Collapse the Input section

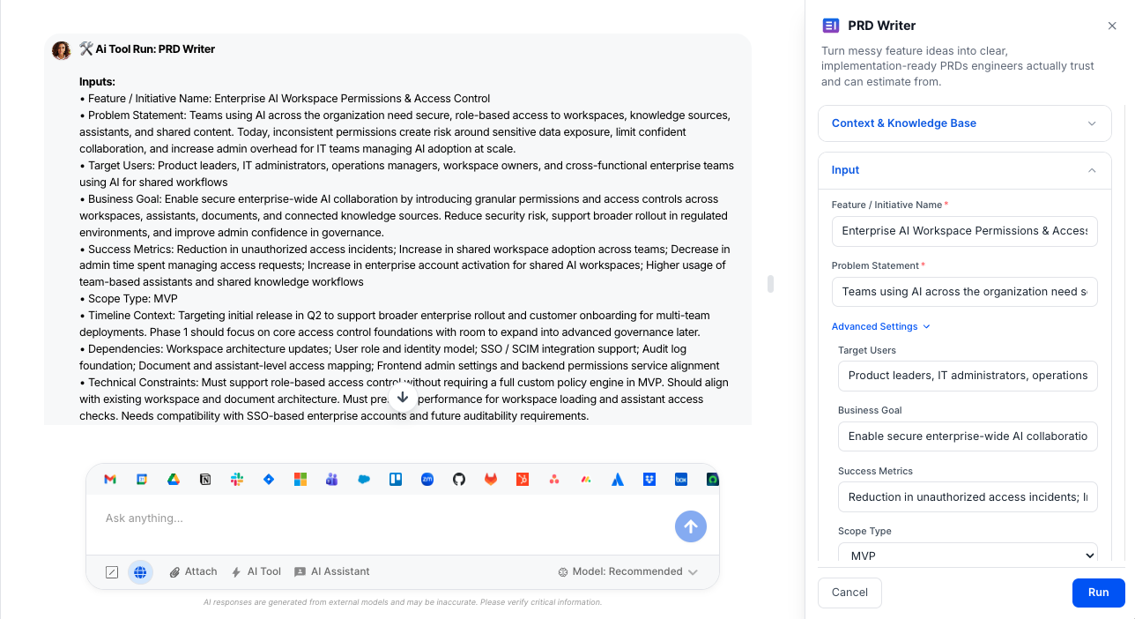pos(965,170)
